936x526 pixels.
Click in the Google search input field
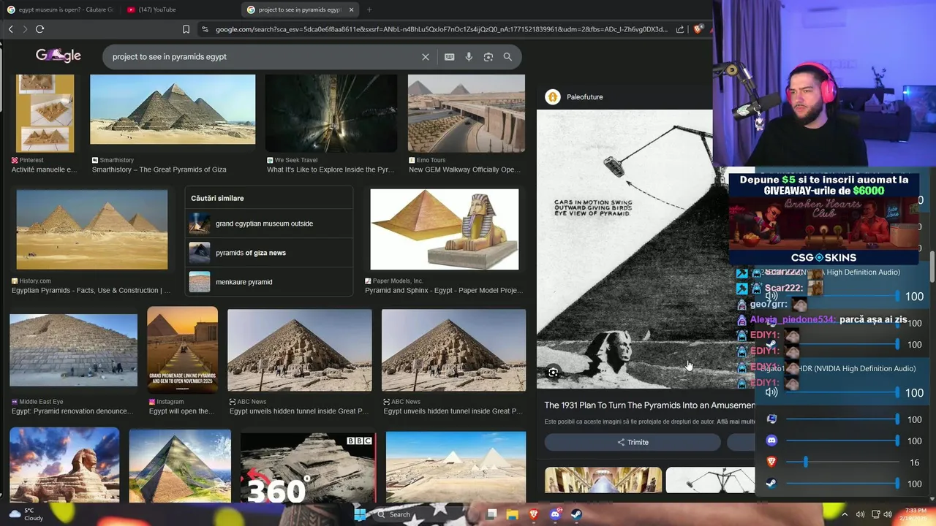pyautogui.click(x=263, y=57)
